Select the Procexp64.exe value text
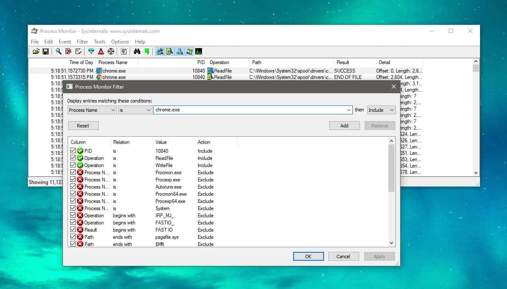This screenshot has width=507, height=289. pyautogui.click(x=170, y=201)
